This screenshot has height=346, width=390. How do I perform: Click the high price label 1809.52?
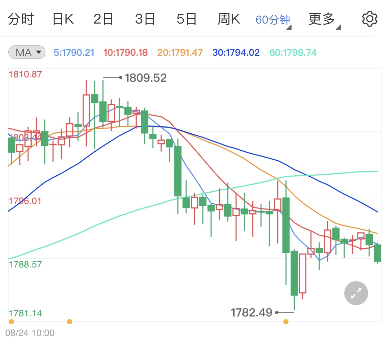pos(146,78)
